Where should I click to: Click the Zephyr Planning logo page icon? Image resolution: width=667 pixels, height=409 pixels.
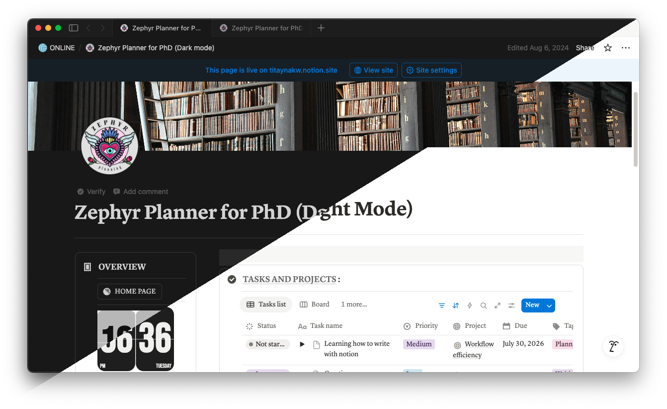pos(109,146)
